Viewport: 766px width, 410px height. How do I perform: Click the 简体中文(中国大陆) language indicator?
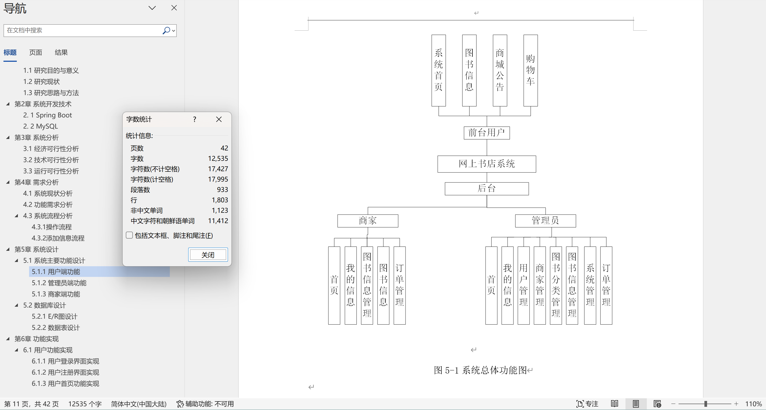[x=139, y=404]
